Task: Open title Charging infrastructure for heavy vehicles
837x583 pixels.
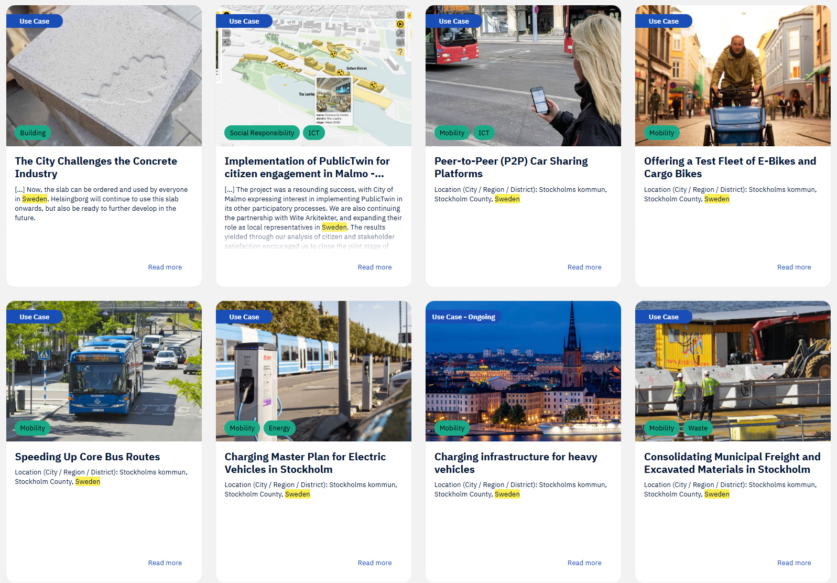Action: (516, 463)
